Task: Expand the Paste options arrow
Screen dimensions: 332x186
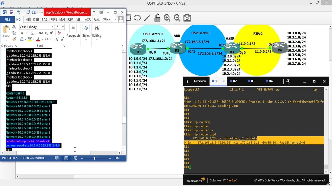Action: [6, 40]
